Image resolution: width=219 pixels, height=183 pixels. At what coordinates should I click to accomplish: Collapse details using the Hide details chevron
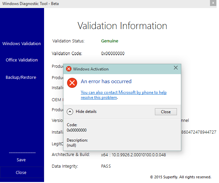[70, 112]
